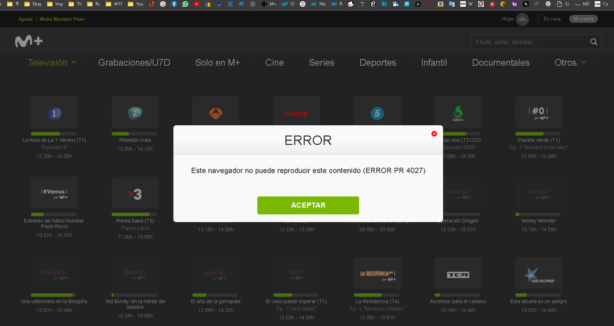Open Rebelión India programme title
This screenshot has width=614, height=326.
(135, 140)
